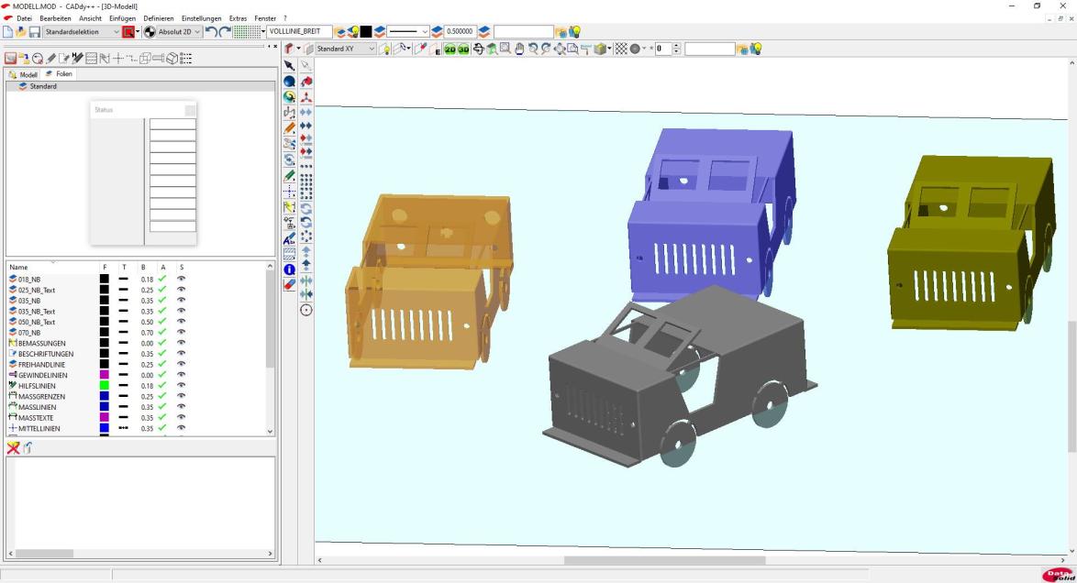Toggle active checkmark for BEMASSUNGEN layer
This screenshot has width=1077, height=583.
pos(162,343)
